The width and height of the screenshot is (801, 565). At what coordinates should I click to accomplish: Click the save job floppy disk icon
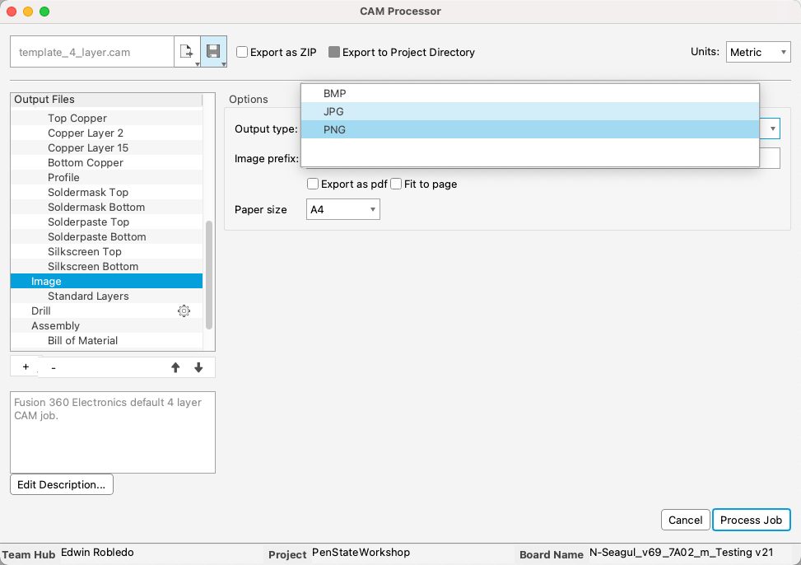[x=213, y=52]
